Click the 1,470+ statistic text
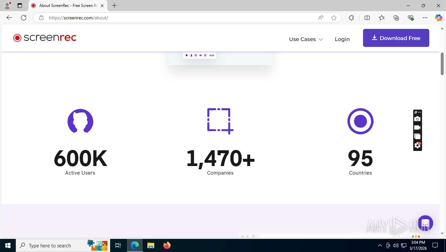Image resolution: width=446 pixels, height=252 pixels. (220, 158)
